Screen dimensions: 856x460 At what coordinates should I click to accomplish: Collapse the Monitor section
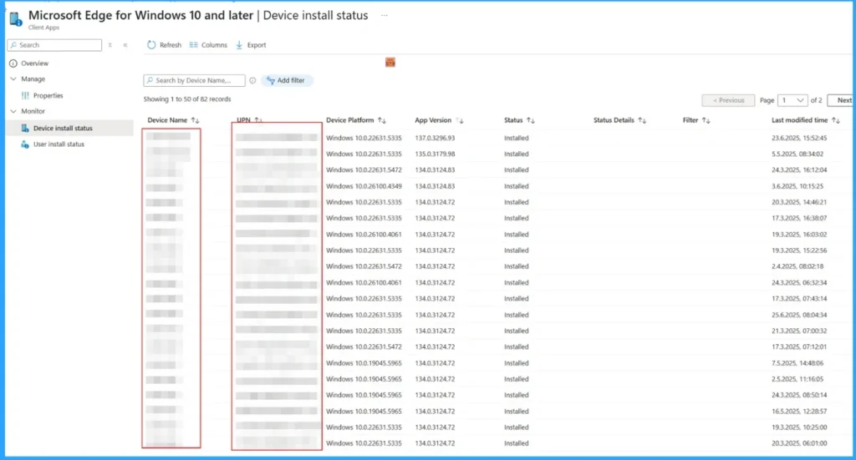point(13,111)
